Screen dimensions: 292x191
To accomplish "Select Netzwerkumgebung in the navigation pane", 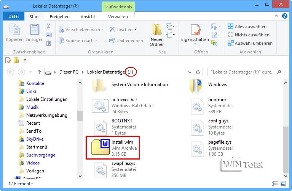I will coord(43,115).
